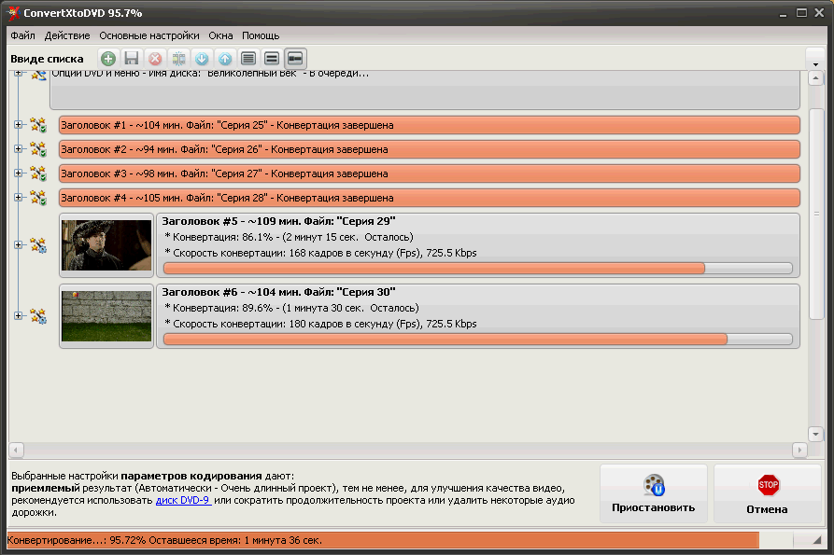Viewport: 834px width, 555px height.
Task: Expand the Заголовок #6 Серия 30 node
Action: tap(19, 316)
